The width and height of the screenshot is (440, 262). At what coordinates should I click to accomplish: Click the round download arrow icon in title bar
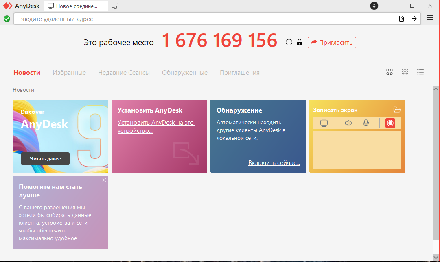pyautogui.click(x=374, y=6)
